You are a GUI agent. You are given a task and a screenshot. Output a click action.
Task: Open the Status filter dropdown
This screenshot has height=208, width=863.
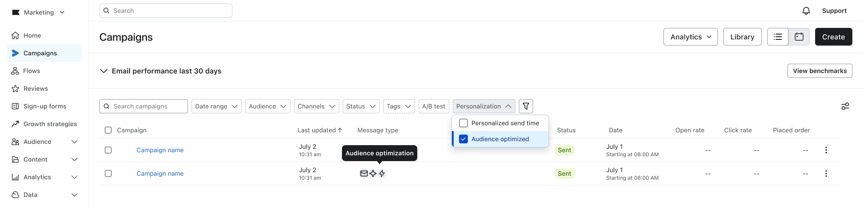361,106
